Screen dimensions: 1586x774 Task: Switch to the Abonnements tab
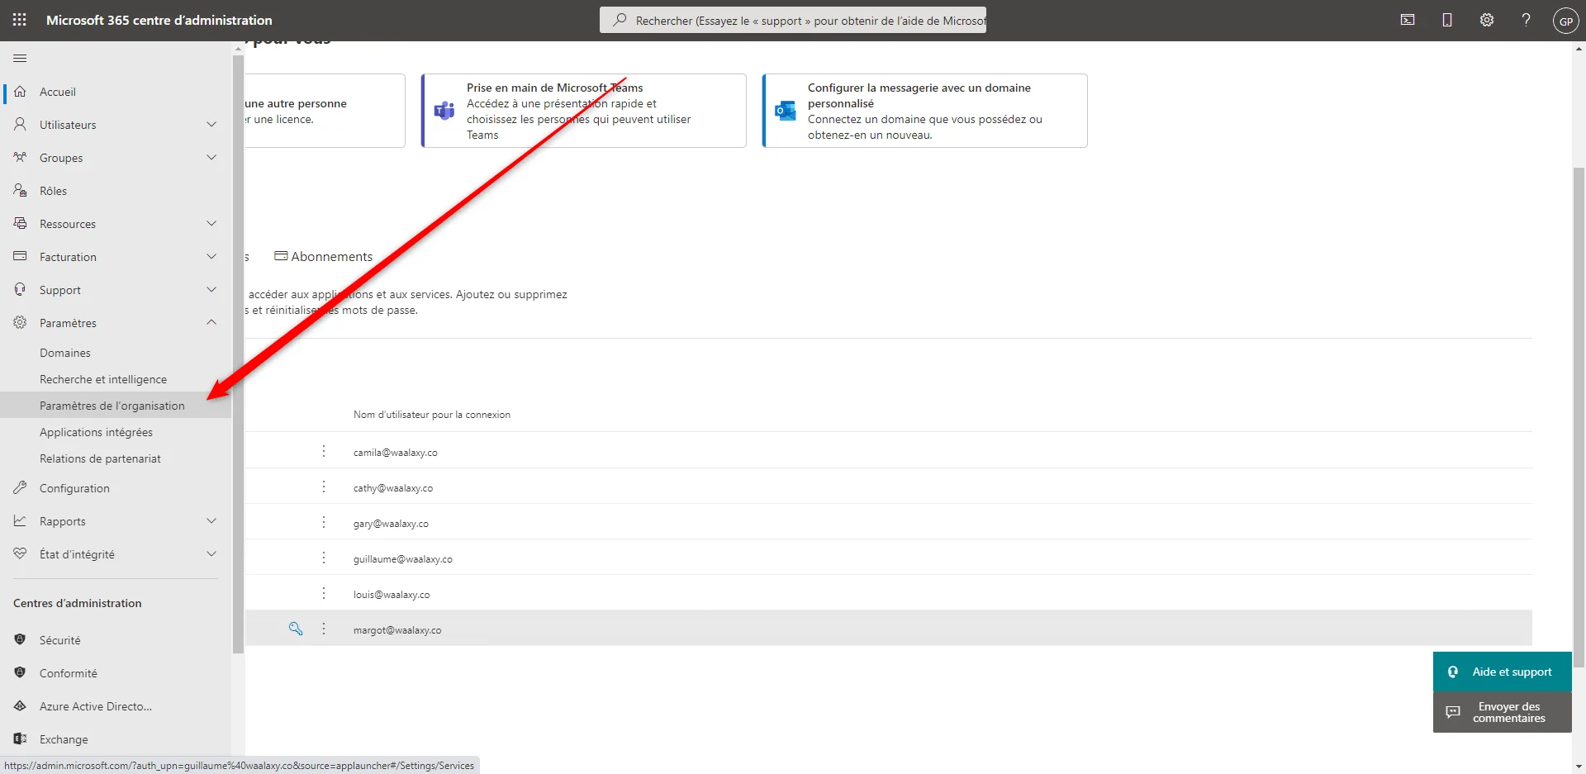324,257
